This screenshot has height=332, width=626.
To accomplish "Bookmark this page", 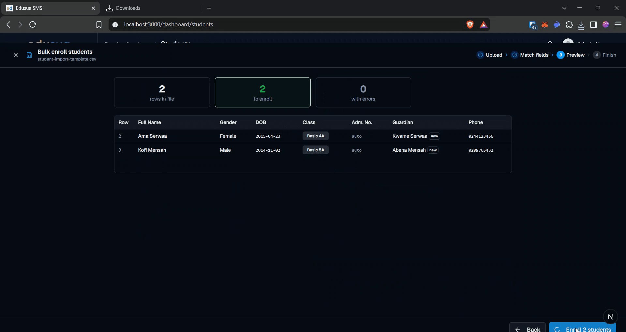I will pyautogui.click(x=99, y=25).
